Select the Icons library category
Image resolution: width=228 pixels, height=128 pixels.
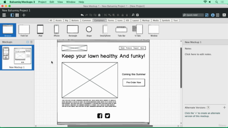coord(120,21)
